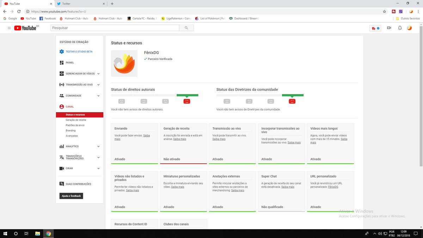The height and width of the screenshot is (238, 423).
Task: Click the Suas contribuições icon
Action: tap(62, 184)
